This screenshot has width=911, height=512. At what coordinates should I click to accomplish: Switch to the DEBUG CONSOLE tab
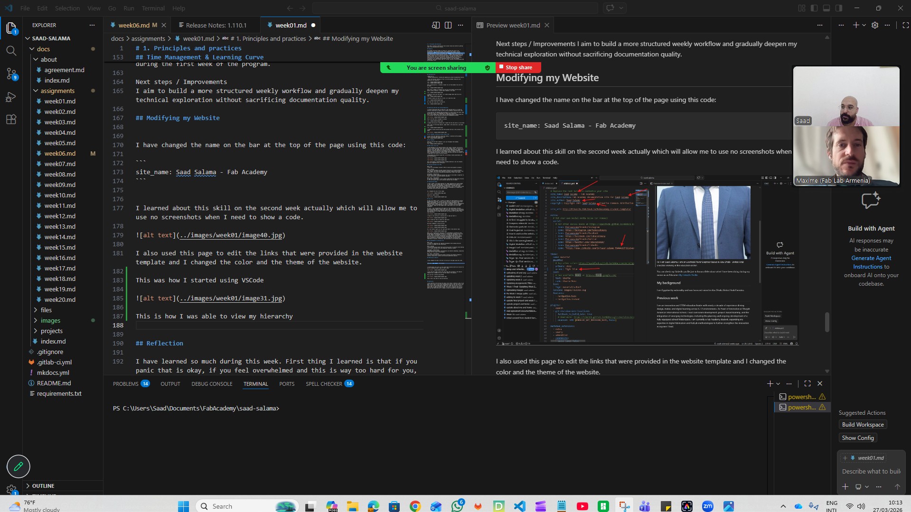point(212,383)
